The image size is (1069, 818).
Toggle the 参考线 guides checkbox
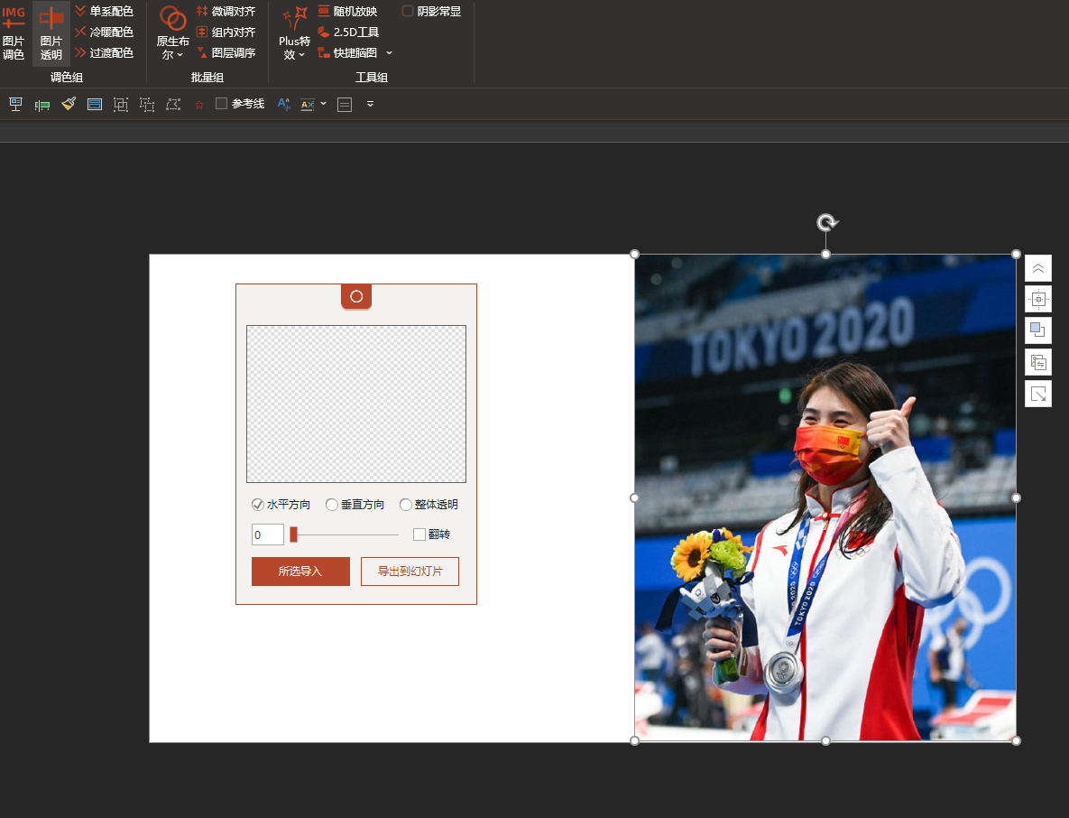coord(222,104)
